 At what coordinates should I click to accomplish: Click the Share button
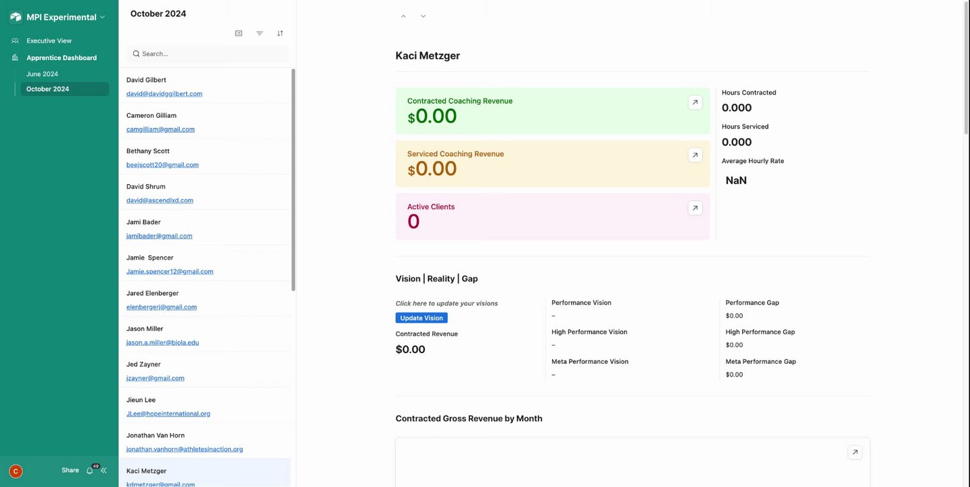click(x=70, y=470)
